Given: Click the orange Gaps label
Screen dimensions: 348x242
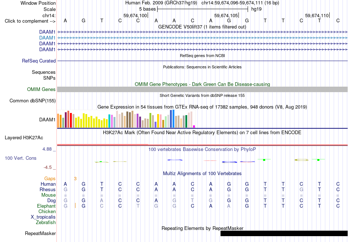Looking at the screenshot, I should [x=50, y=179].
